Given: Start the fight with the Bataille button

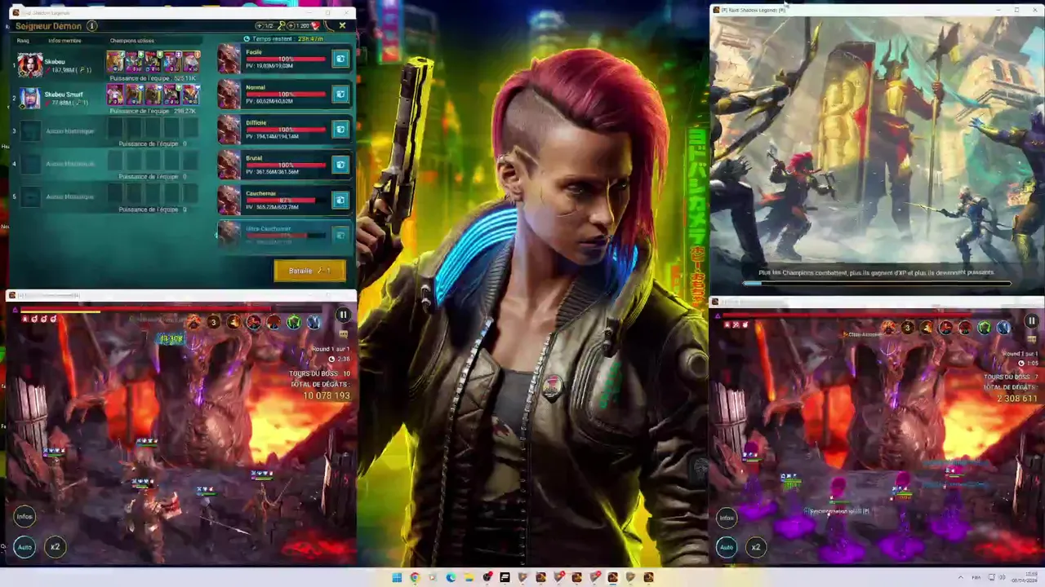Looking at the screenshot, I should pyautogui.click(x=309, y=271).
